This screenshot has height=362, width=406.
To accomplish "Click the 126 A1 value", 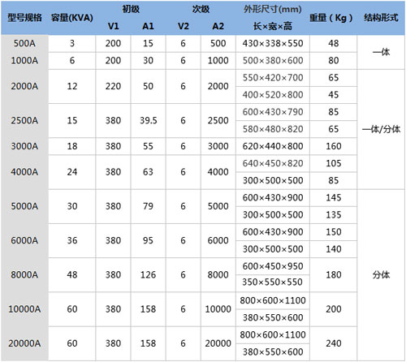I will (x=148, y=274).
